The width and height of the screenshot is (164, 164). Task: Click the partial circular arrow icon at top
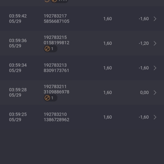pyautogui.click(x=47, y=1)
